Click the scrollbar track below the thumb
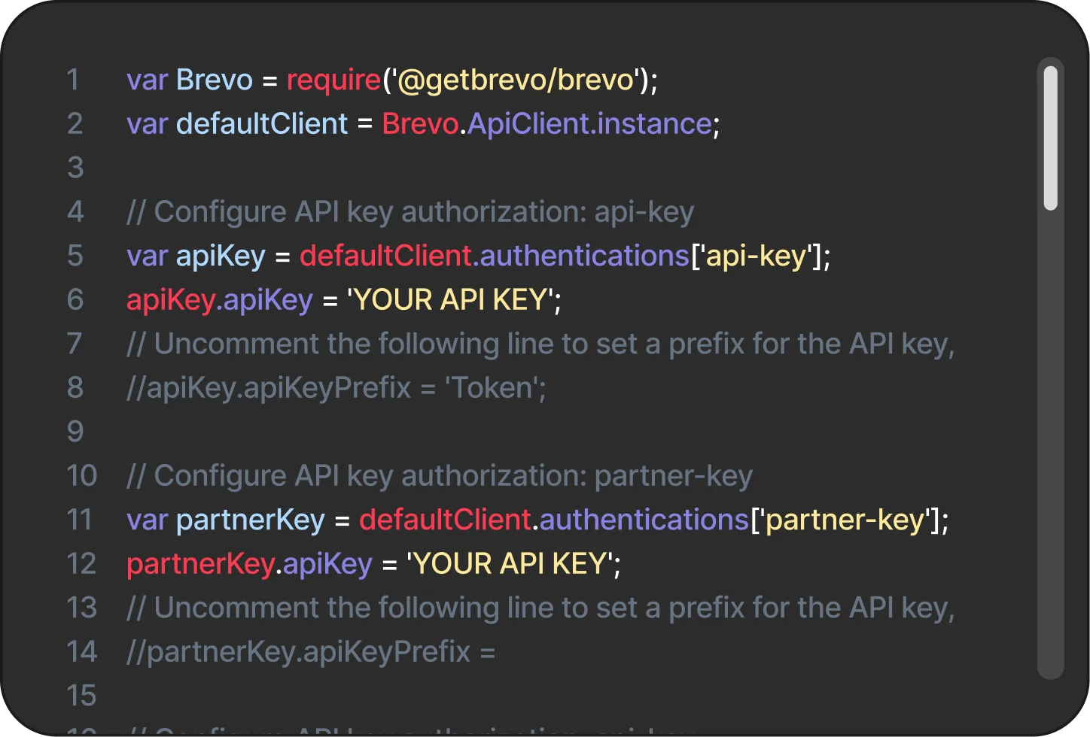1090x737 pixels. [1050, 451]
